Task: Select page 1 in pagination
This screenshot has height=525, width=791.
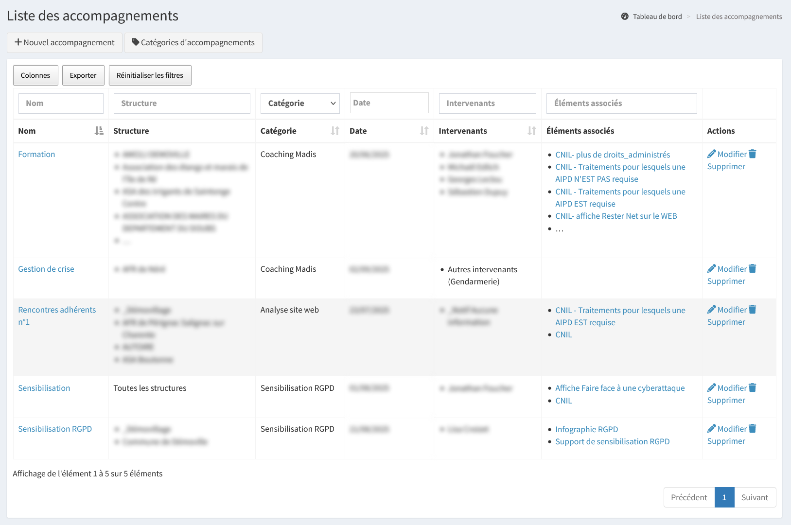Action: [x=724, y=497]
